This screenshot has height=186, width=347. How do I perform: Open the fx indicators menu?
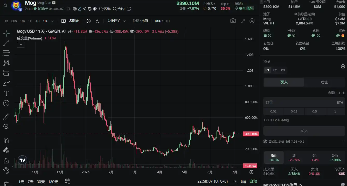[97, 21]
